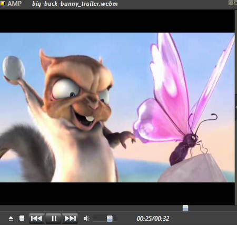This screenshot has width=237, height=225.
Task: Mute audio via speaker icon
Action: point(86,219)
